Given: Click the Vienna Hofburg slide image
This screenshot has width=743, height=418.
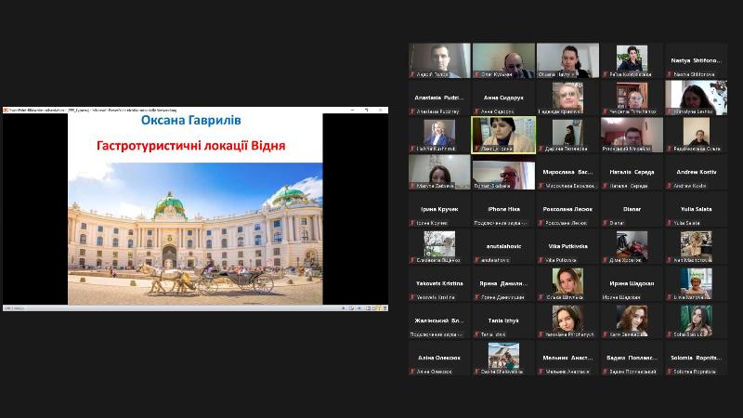Looking at the screenshot, I should coord(195,233).
